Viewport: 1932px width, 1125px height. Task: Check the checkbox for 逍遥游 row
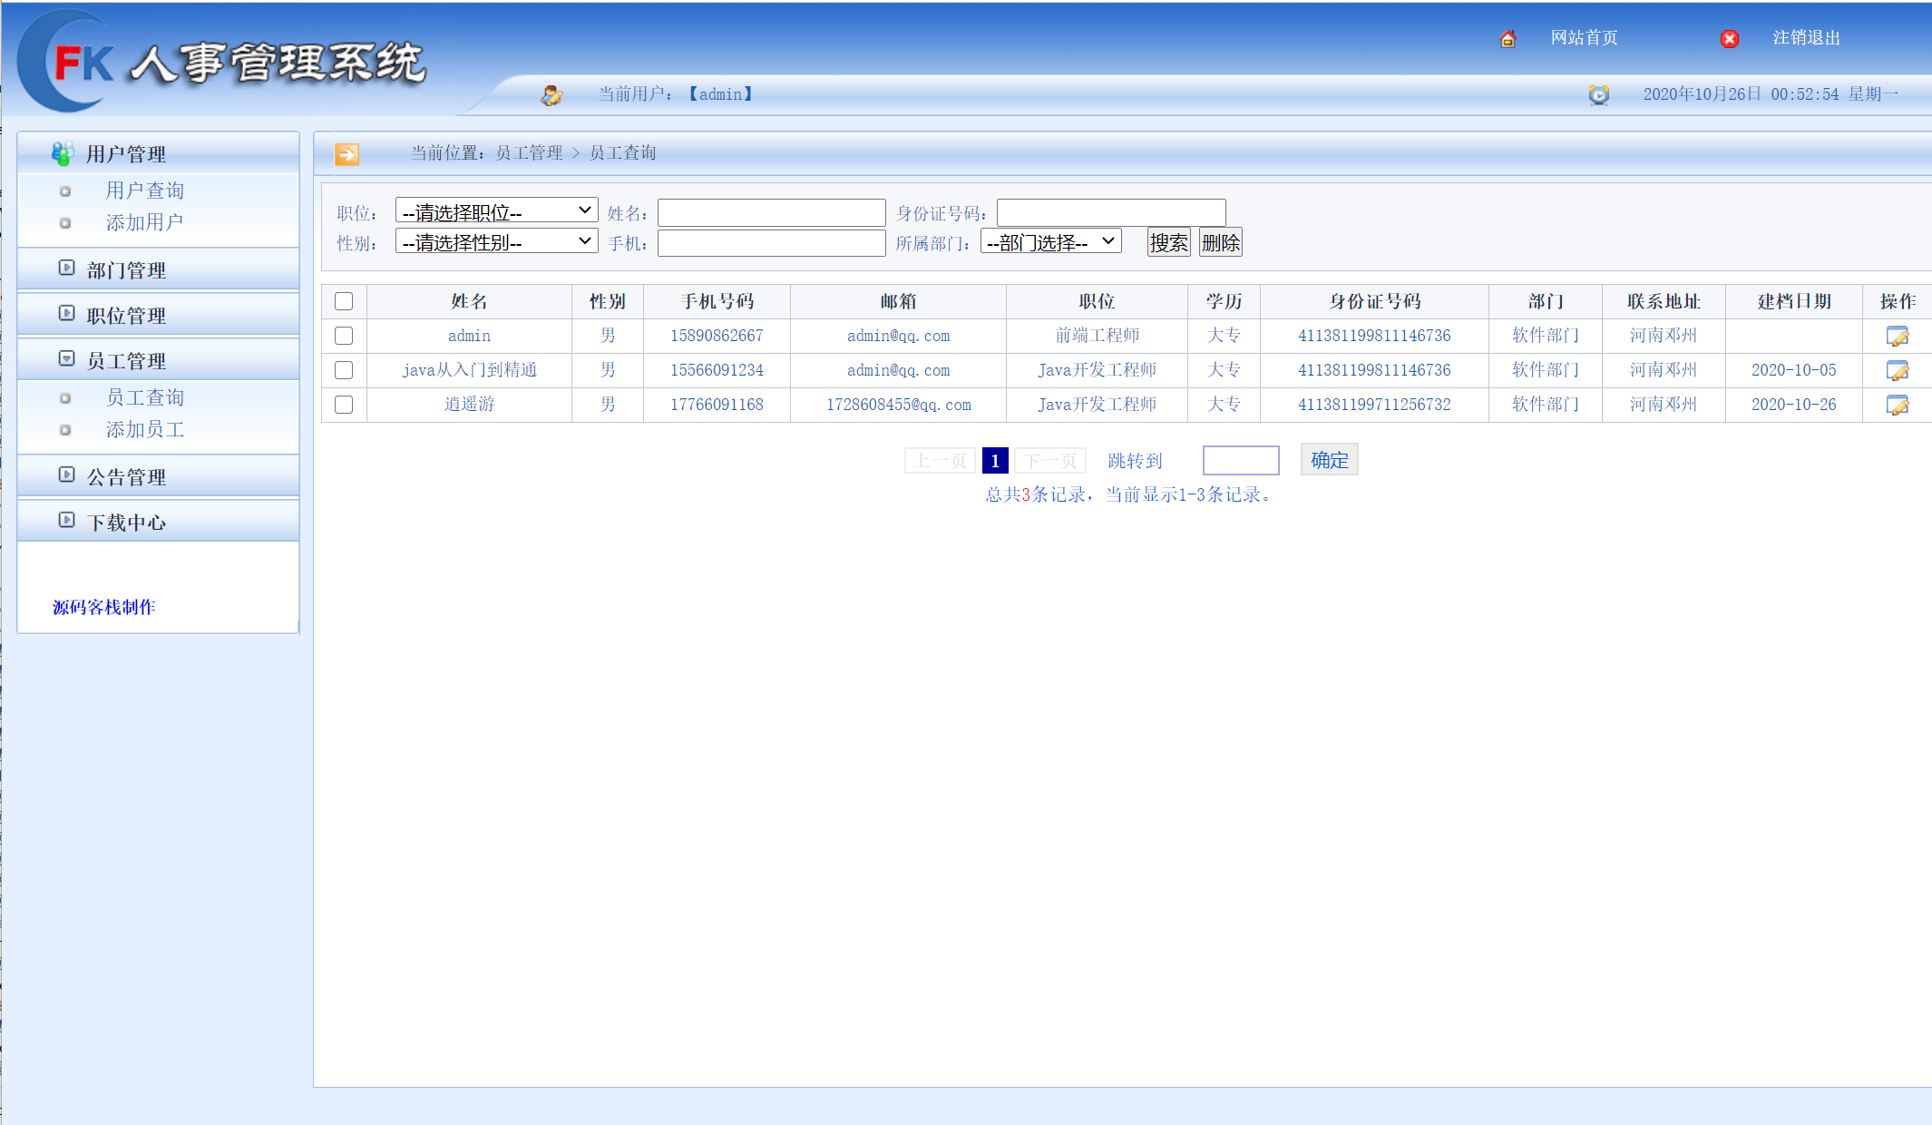pyautogui.click(x=344, y=405)
